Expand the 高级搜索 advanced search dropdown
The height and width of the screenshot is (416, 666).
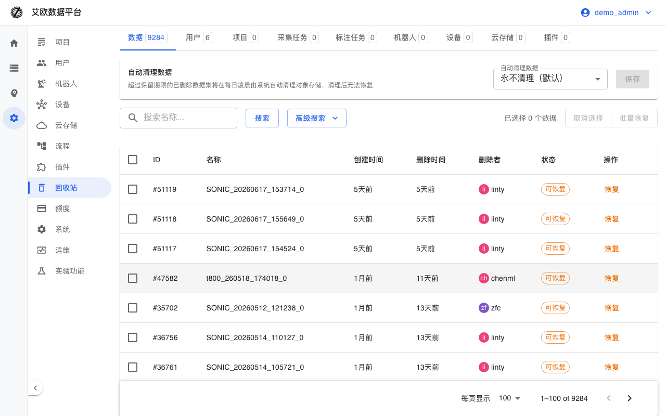click(x=317, y=118)
